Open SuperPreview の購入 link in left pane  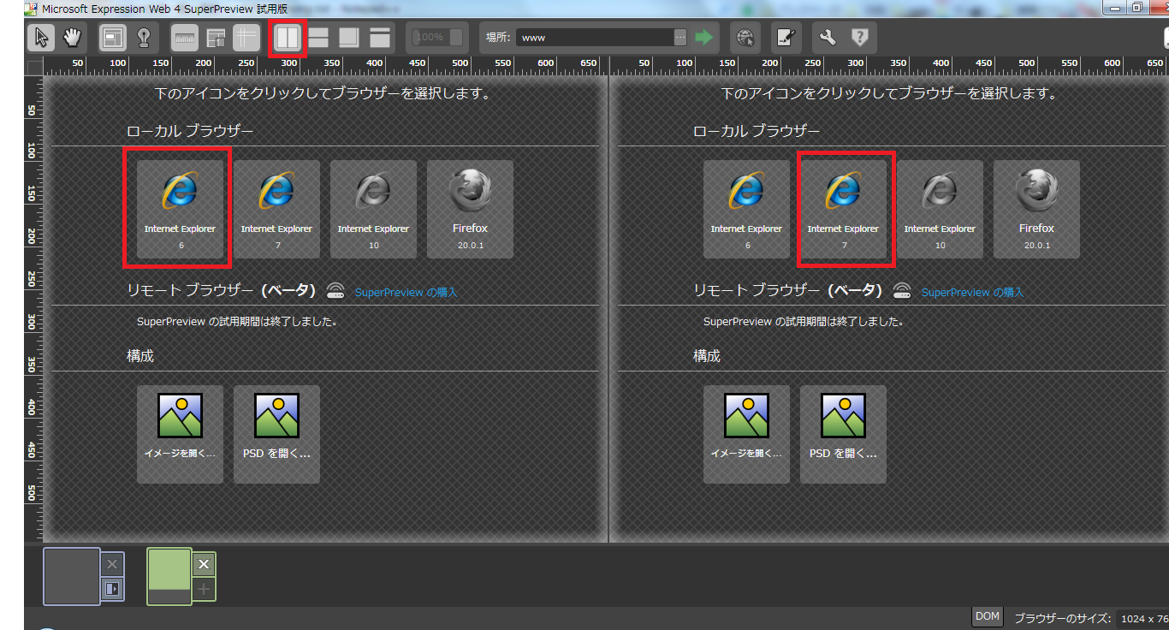[x=406, y=292]
